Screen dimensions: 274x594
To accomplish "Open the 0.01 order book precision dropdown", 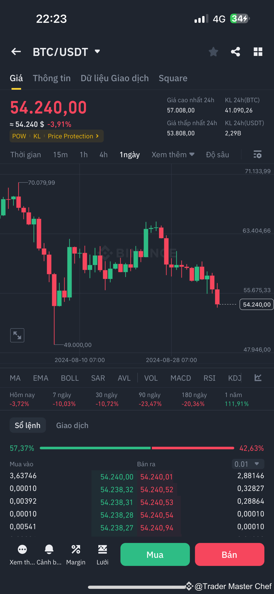I will pos(248,464).
